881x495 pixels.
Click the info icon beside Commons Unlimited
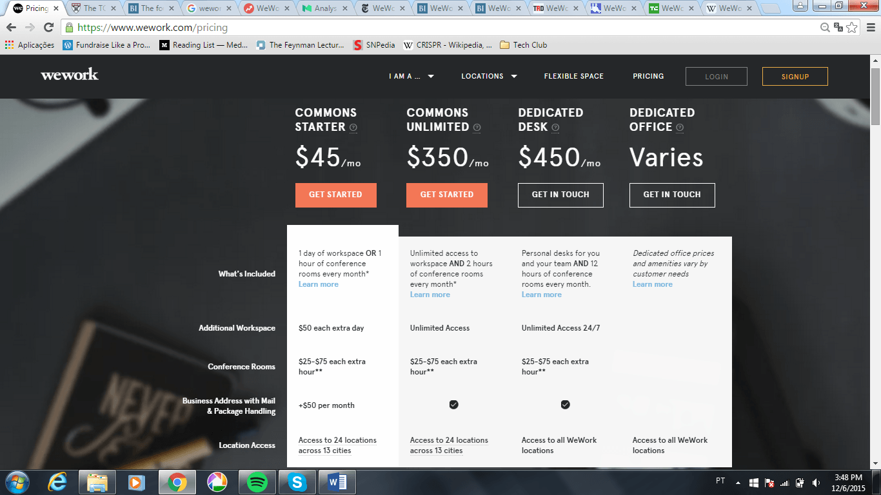point(477,128)
